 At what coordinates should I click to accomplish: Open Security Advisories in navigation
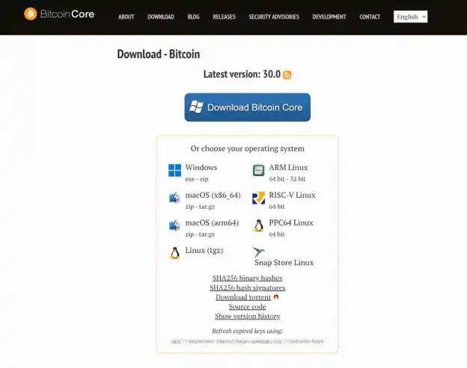[274, 17]
